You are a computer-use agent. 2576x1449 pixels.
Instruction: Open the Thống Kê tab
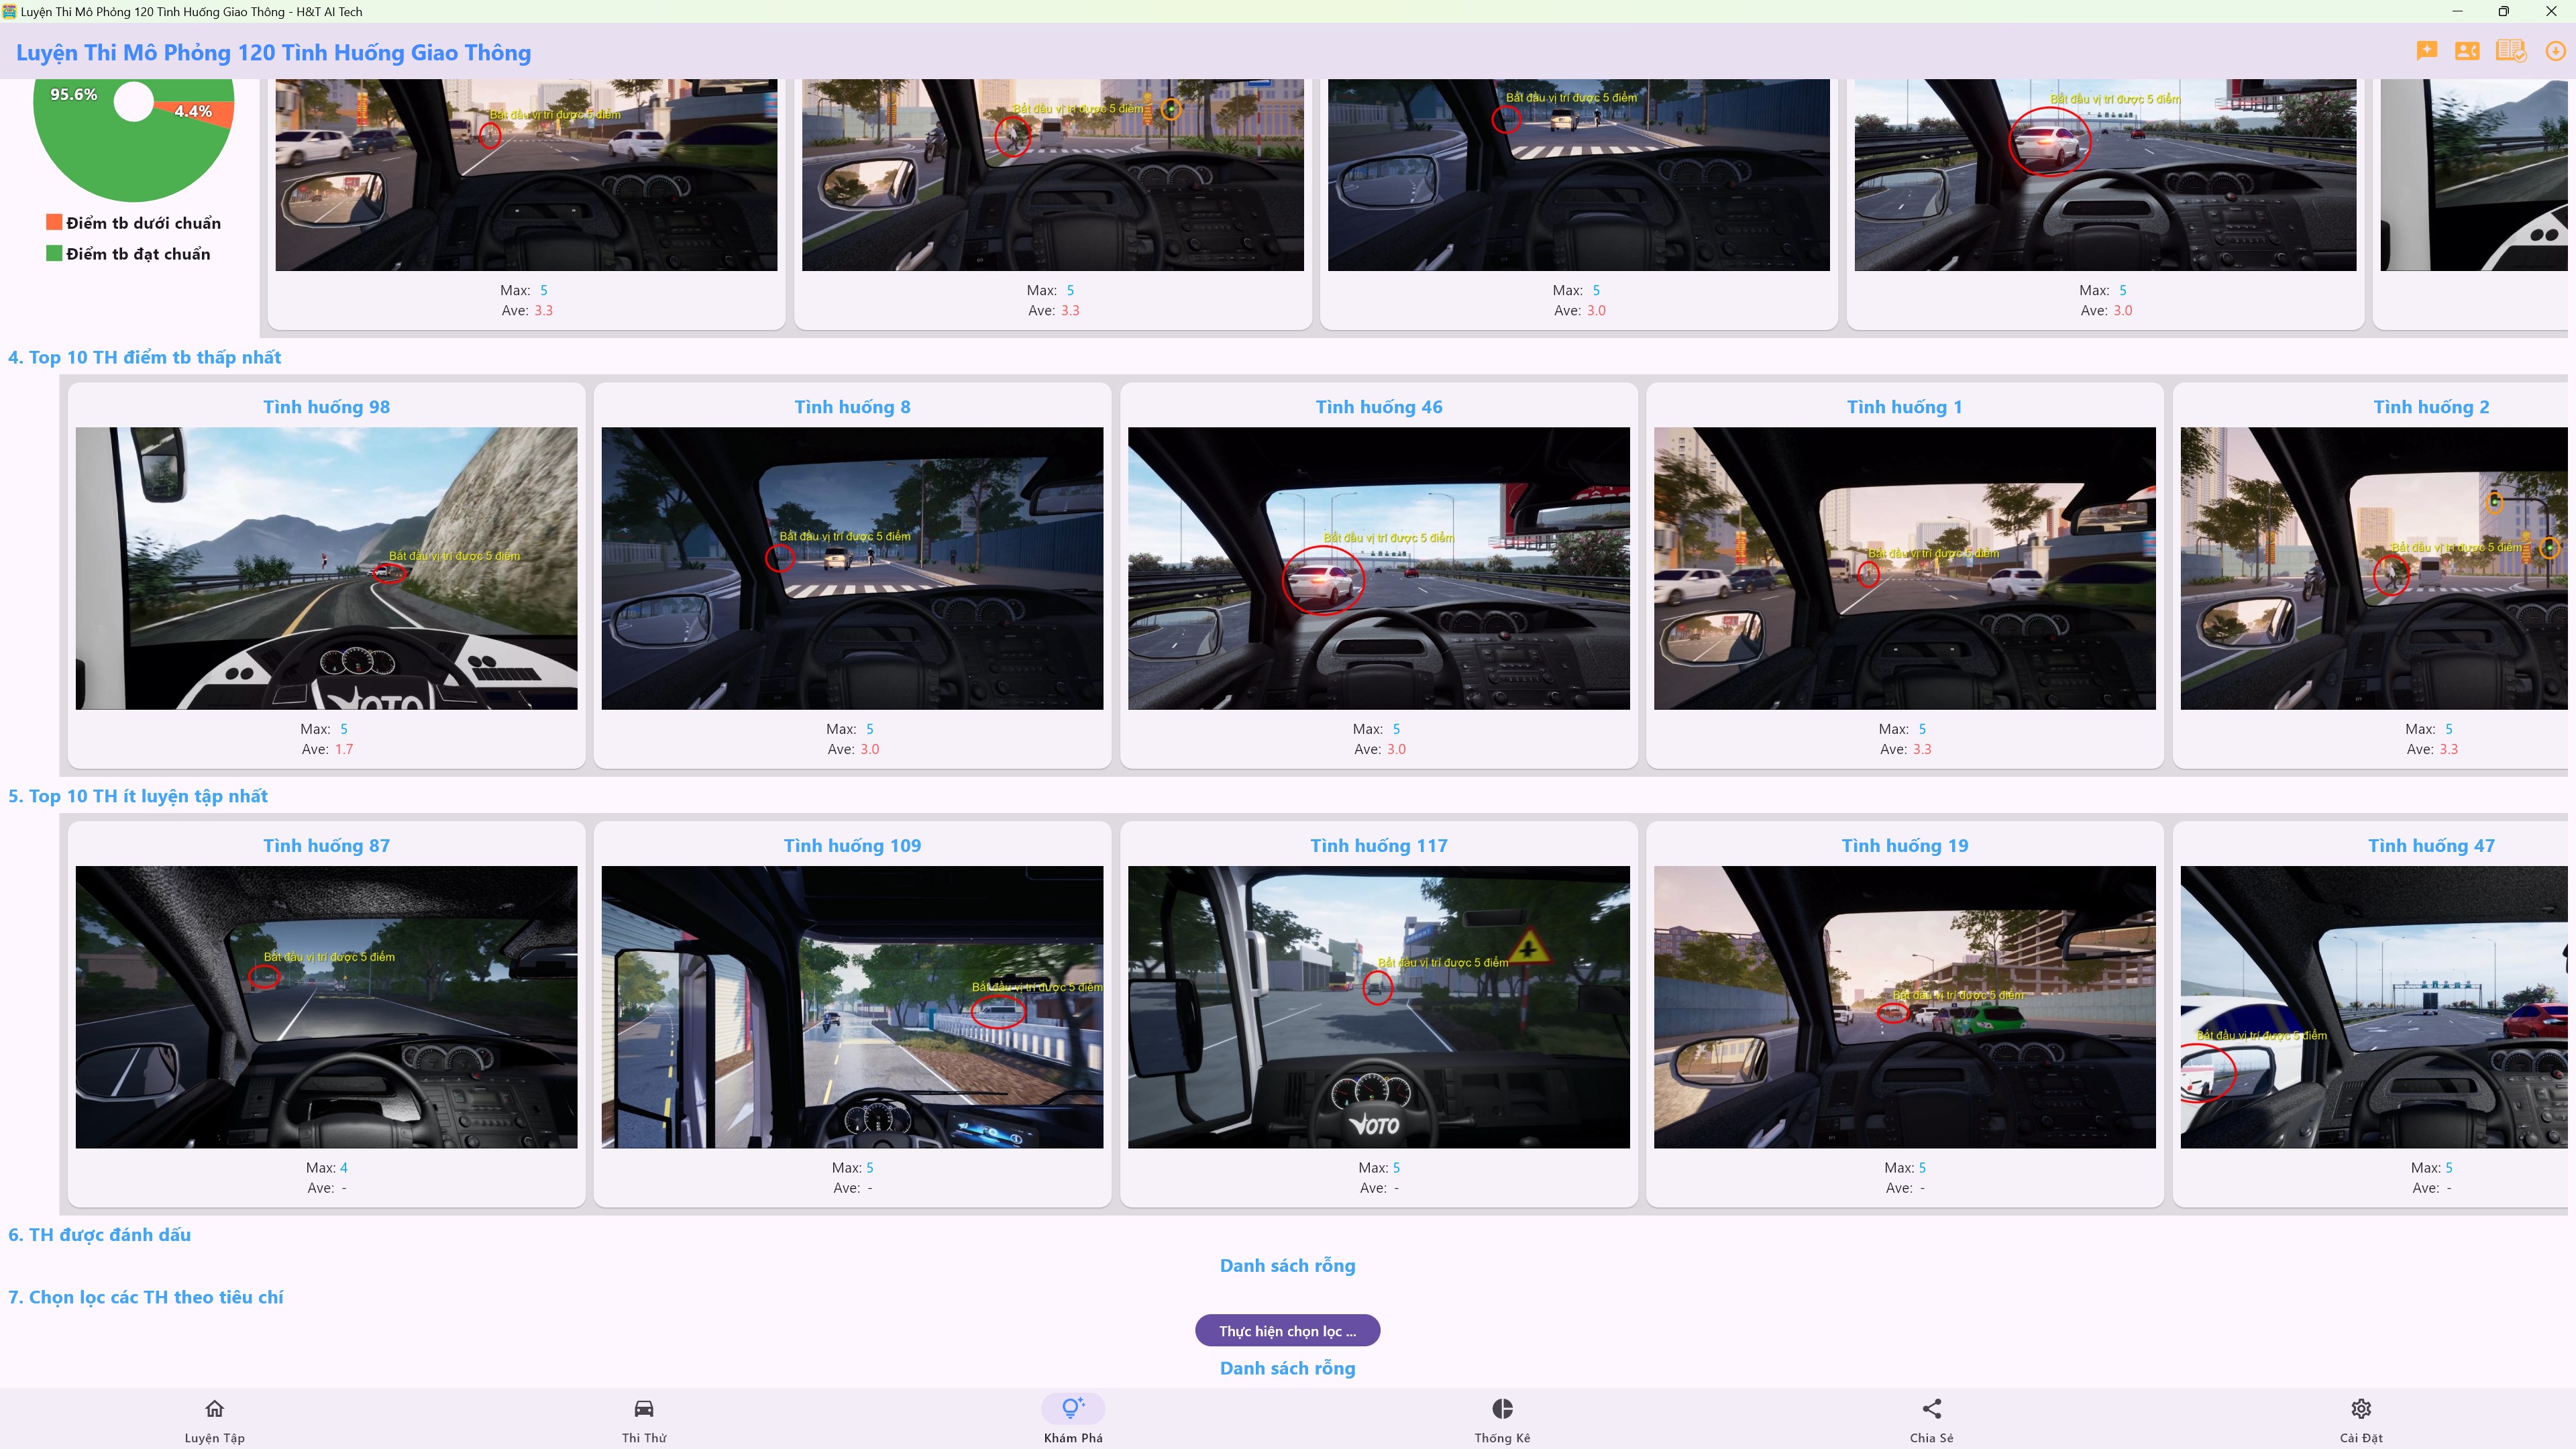1502,1419
